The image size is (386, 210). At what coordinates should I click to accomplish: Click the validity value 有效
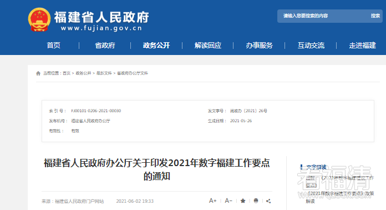click(x=75, y=131)
